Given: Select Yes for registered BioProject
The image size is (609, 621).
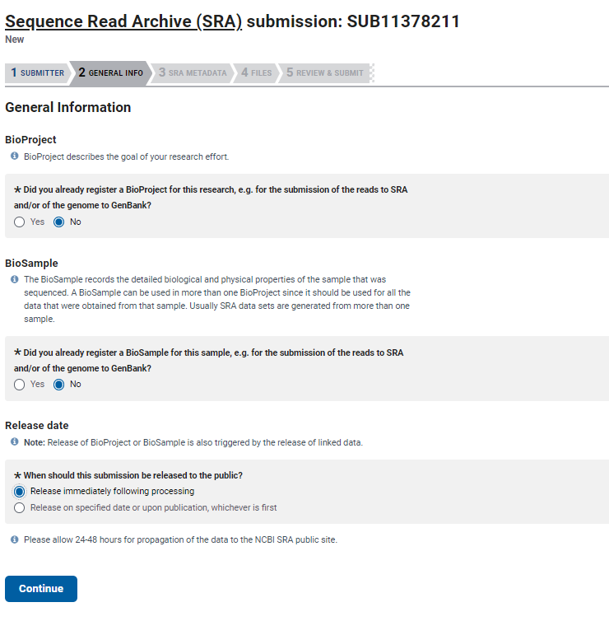Looking at the screenshot, I should tap(20, 222).
